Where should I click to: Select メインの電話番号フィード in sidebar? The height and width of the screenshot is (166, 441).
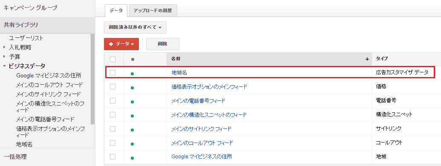coord(45,119)
